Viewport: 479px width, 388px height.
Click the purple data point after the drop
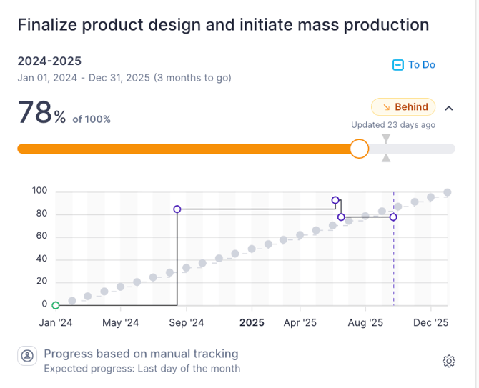click(341, 217)
